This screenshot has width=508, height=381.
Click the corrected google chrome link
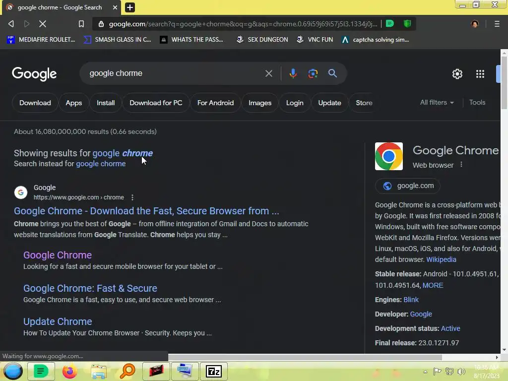pos(123,153)
